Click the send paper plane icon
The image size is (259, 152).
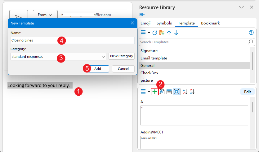[19, 16]
